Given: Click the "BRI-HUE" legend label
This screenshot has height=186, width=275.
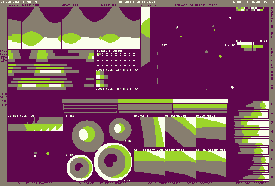Looking at the screenshot, I should click(x=229, y=45).
